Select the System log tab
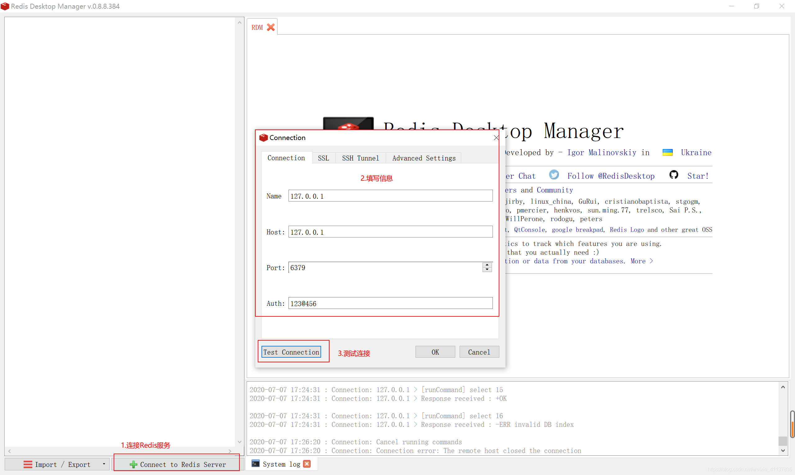 pyautogui.click(x=281, y=464)
